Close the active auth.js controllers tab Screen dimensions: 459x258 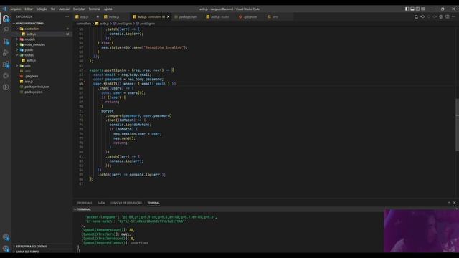(168, 17)
